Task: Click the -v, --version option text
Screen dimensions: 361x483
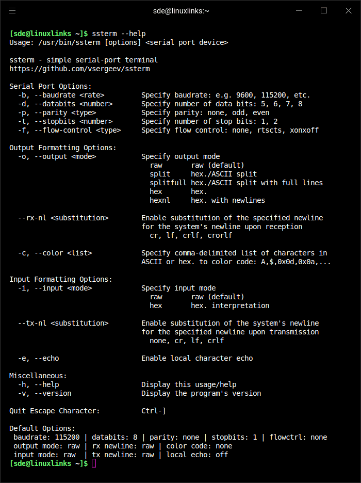Action: [44, 394]
